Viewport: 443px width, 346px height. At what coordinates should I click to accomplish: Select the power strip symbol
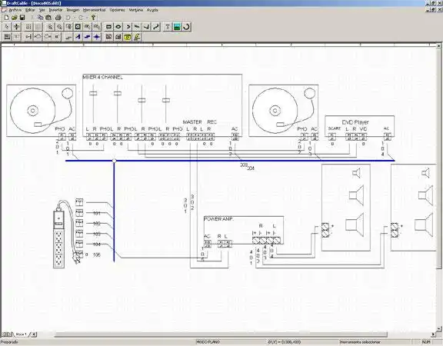coord(58,239)
